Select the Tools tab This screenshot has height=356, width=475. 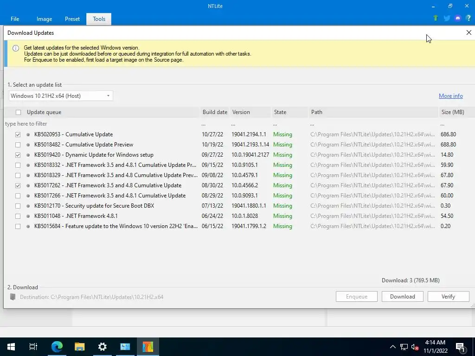(x=99, y=19)
